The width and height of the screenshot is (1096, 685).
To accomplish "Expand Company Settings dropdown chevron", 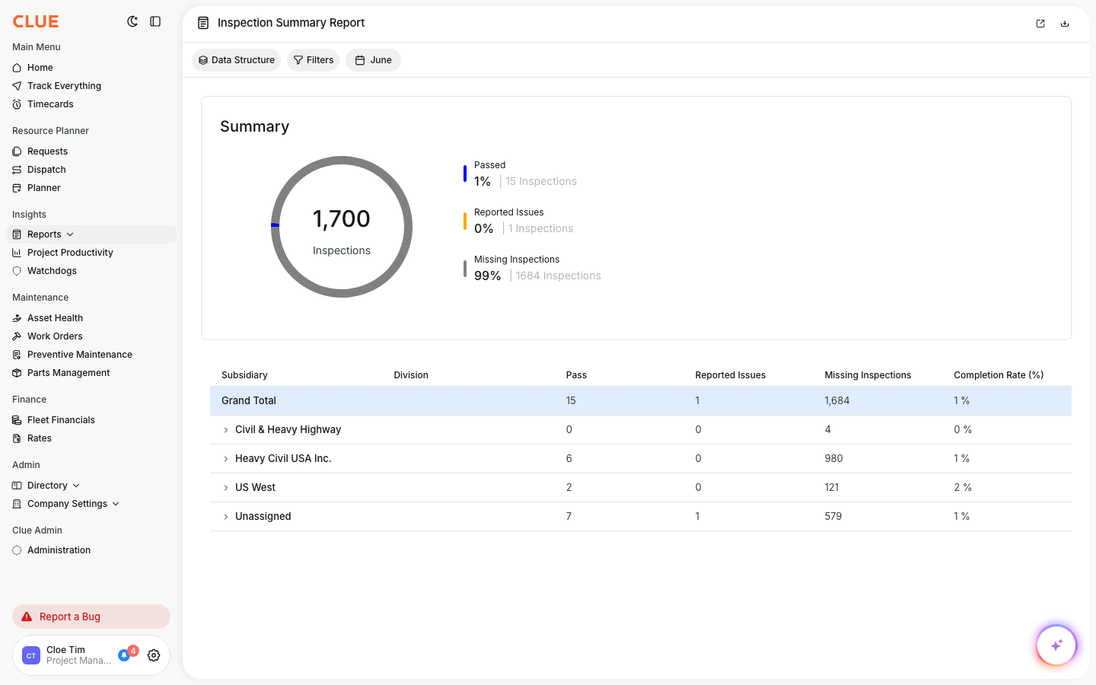I will pyautogui.click(x=116, y=504).
